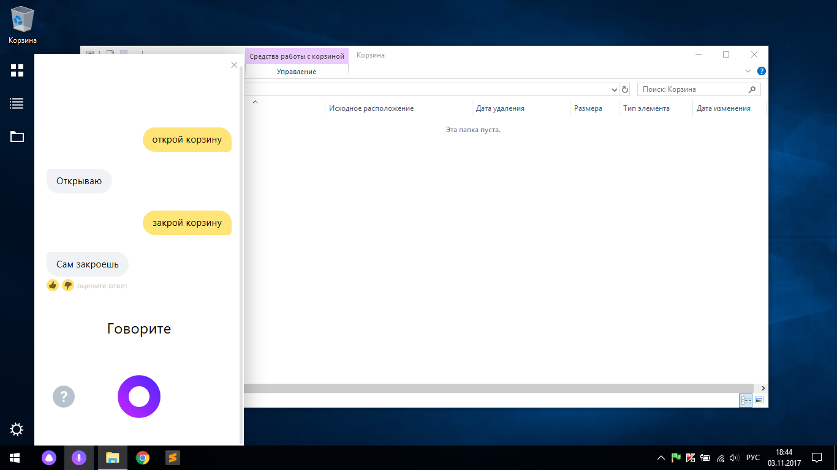This screenshot has height=470, width=837.
Task: Show hidden system tray icons
Action: click(661, 458)
